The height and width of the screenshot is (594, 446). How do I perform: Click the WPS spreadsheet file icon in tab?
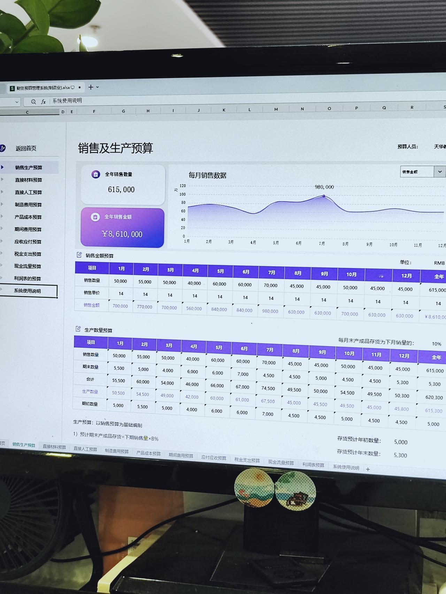pos(12,88)
